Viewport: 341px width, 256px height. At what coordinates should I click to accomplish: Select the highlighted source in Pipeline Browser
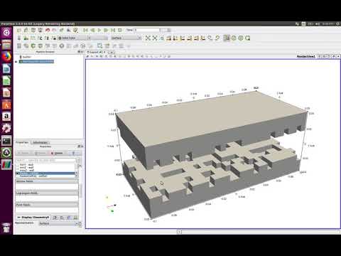click(x=36, y=62)
